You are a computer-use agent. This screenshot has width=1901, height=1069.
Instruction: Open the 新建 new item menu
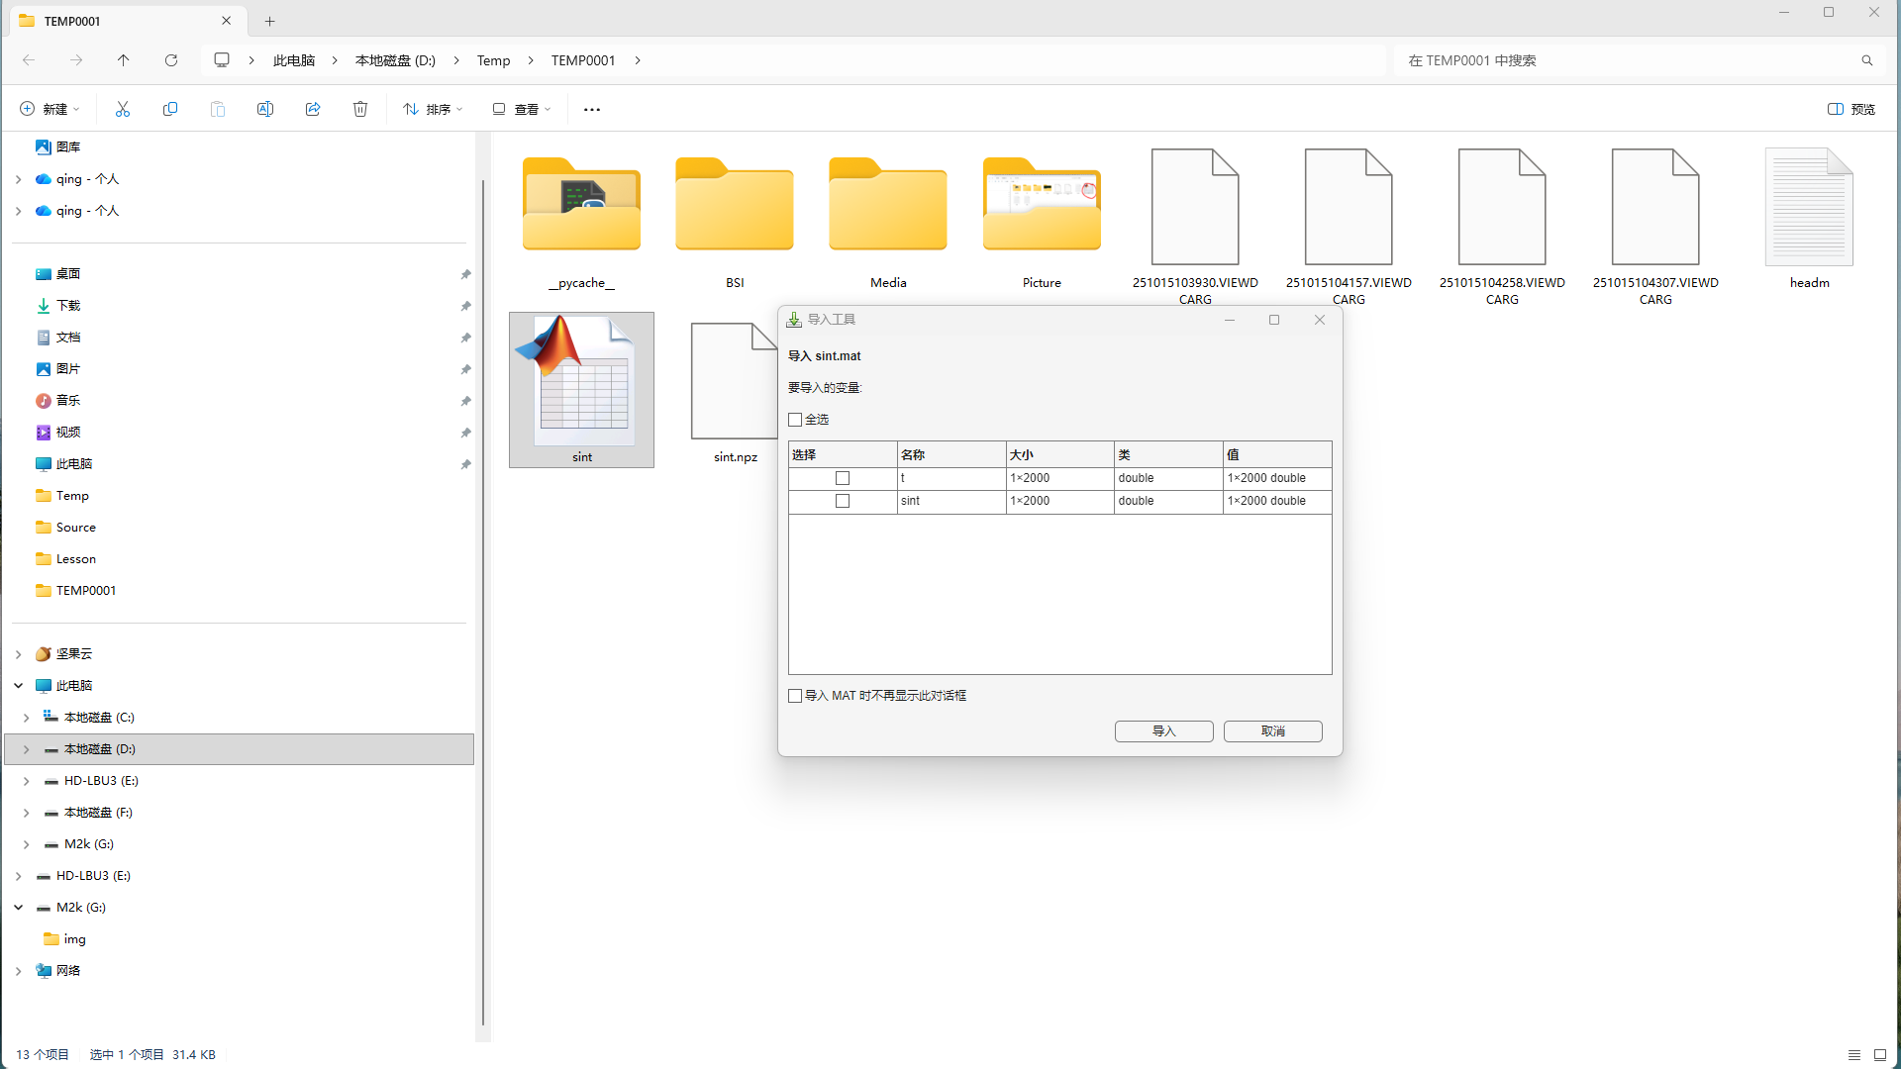pos(50,109)
